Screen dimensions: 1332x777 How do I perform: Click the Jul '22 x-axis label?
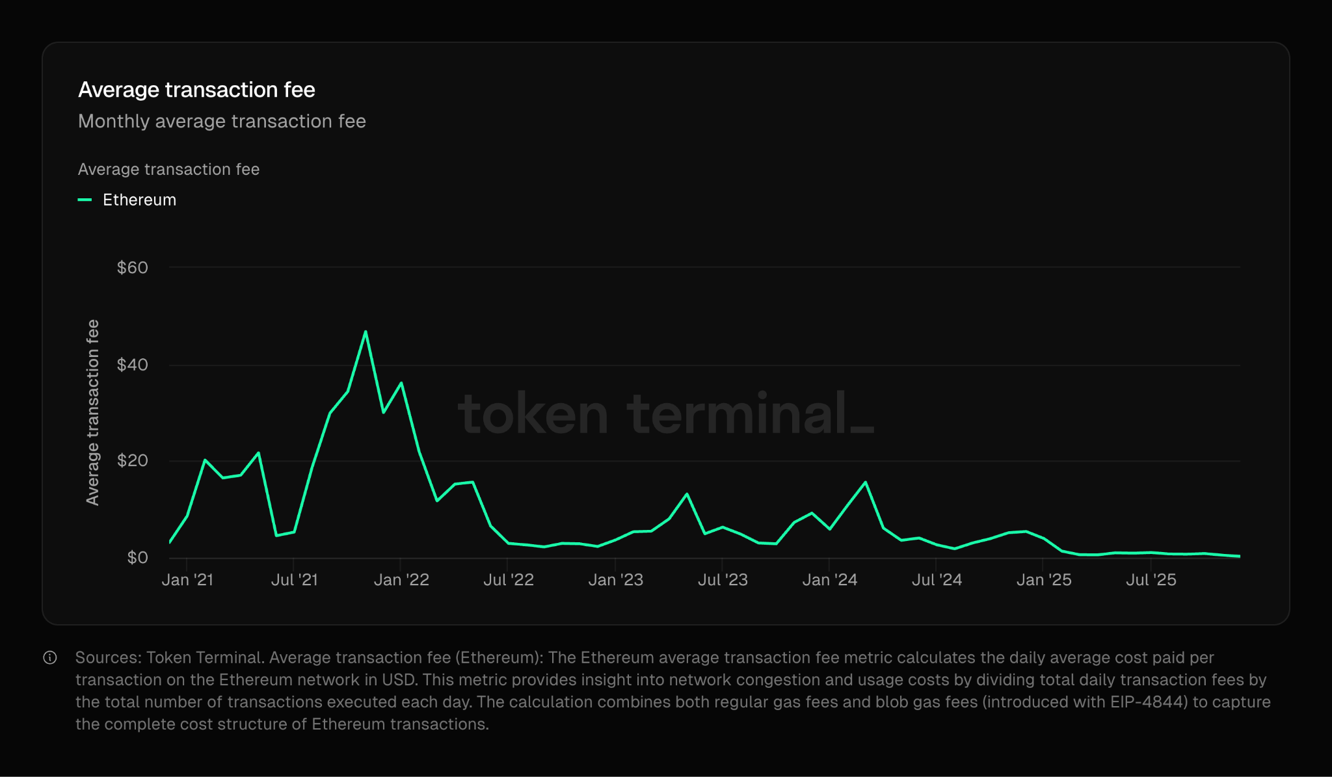coord(508,579)
